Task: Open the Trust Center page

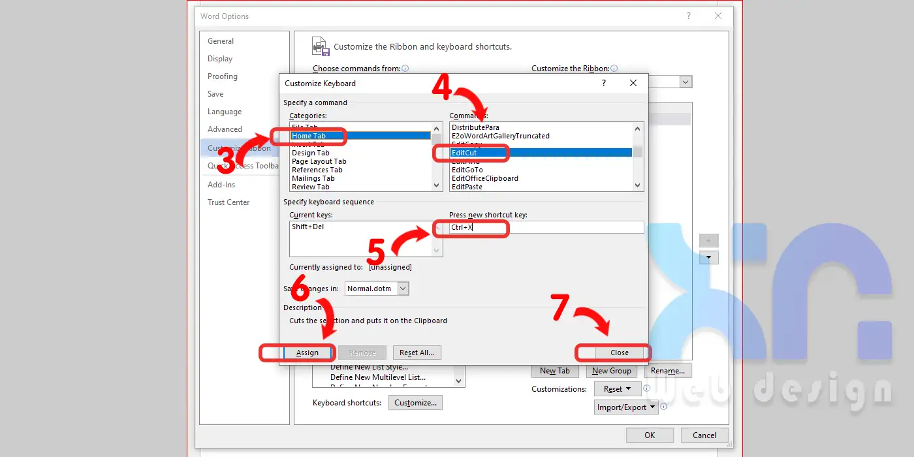Action: pos(228,202)
